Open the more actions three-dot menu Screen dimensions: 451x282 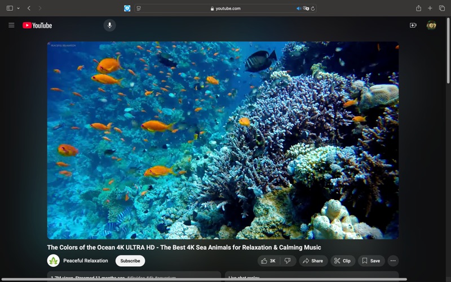point(393,261)
